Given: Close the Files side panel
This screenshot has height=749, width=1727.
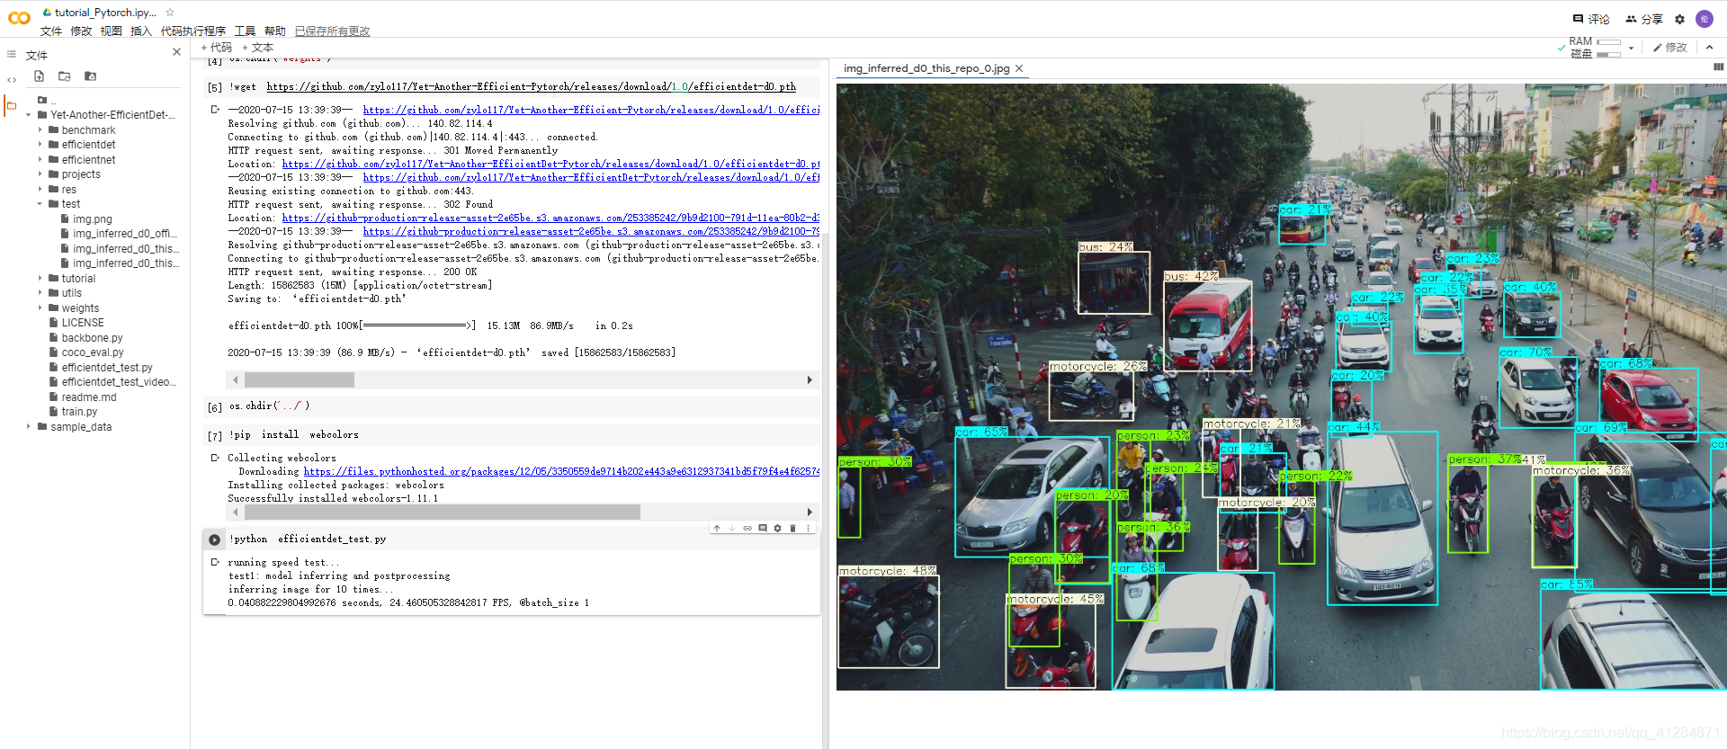Looking at the screenshot, I should click(x=176, y=52).
